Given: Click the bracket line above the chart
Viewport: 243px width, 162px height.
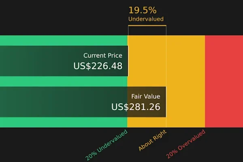Looking at the screenshot, I should pos(147,26).
